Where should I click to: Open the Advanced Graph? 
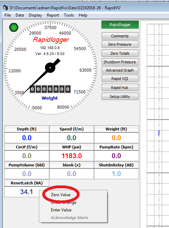(120, 70)
